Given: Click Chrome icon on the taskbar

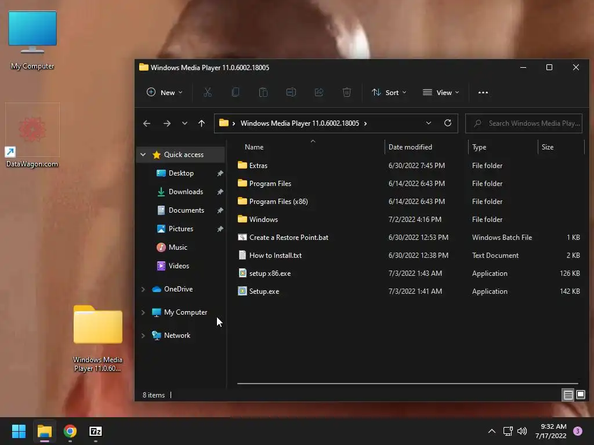Looking at the screenshot, I should (70, 431).
